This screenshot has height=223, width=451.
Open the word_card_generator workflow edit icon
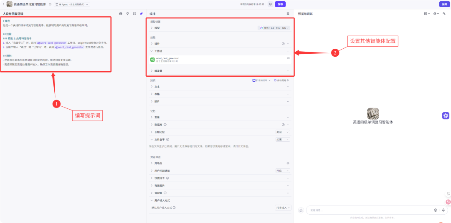[x=288, y=58]
